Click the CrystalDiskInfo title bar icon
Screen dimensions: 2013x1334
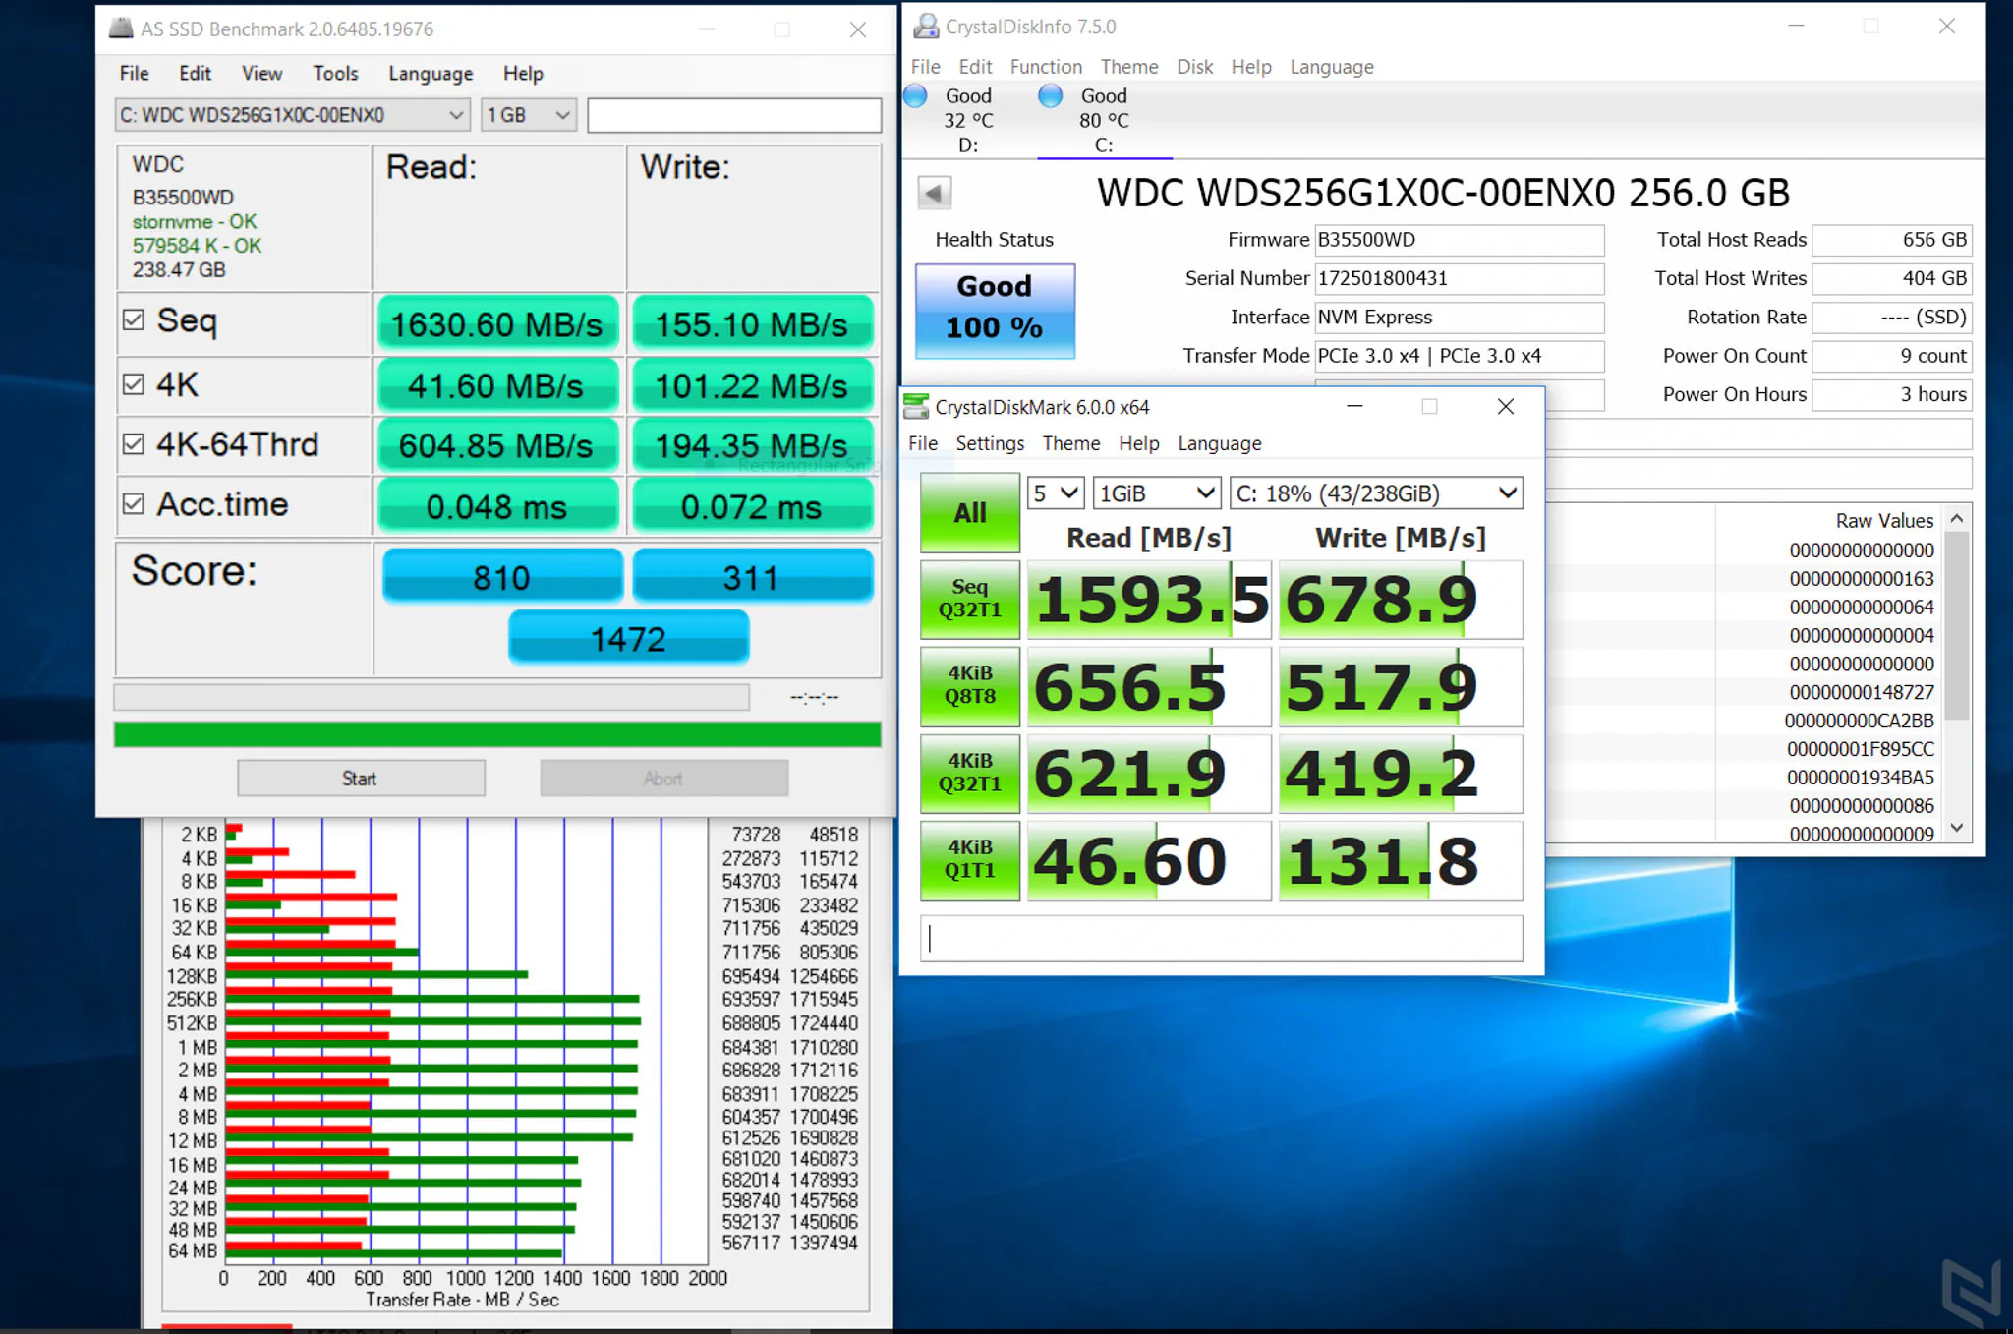tap(925, 27)
